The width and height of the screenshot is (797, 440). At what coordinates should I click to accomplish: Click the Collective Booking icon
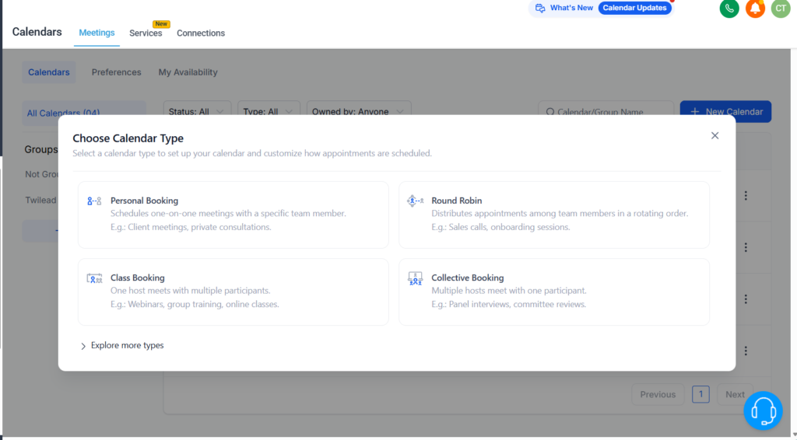click(415, 278)
